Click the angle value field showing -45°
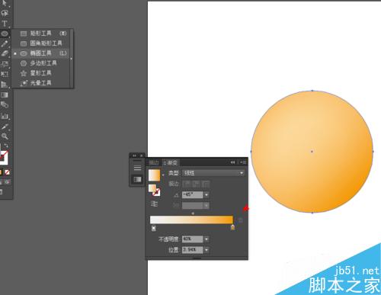381x295 pixels. [193, 194]
